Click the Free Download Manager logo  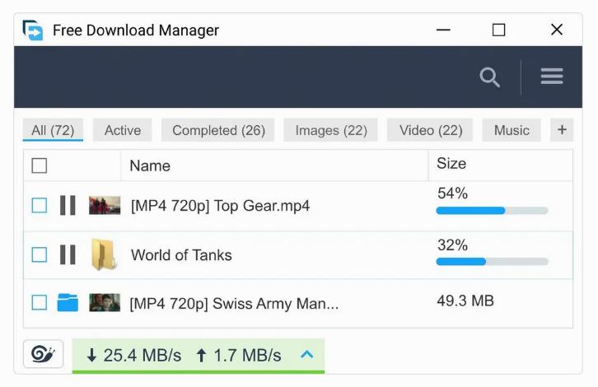point(32,30)
